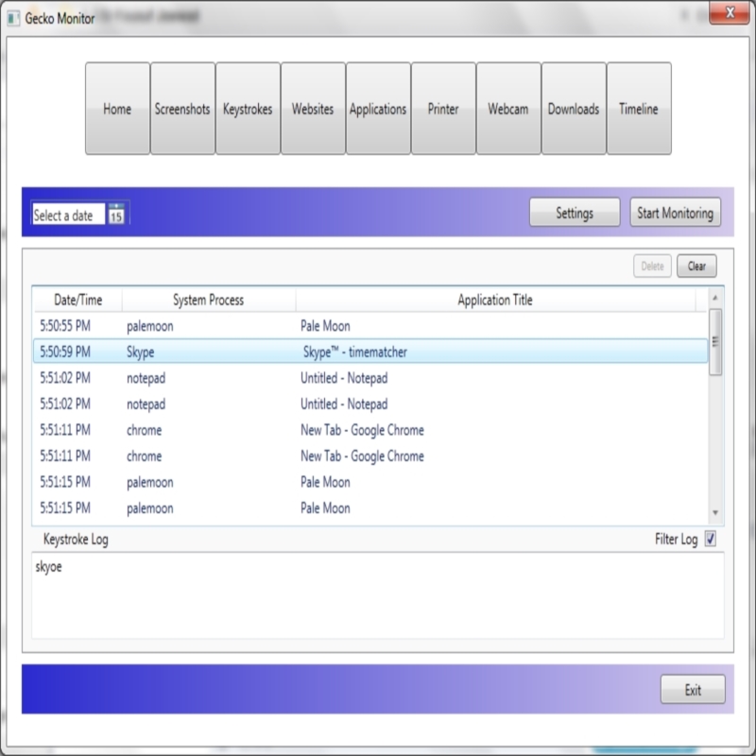Open the Printer tab
The width and height of the screenshot is (756, 756).
click(443, 109)
